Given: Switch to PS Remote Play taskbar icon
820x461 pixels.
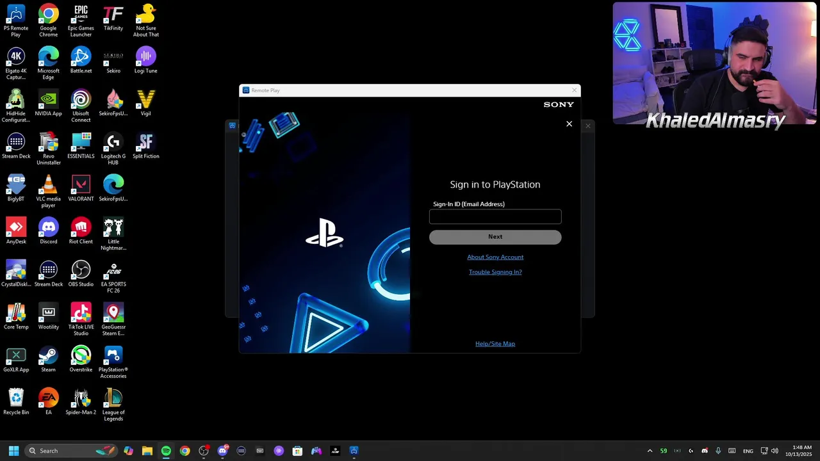Looking at the screenshot, I should 354,451.
